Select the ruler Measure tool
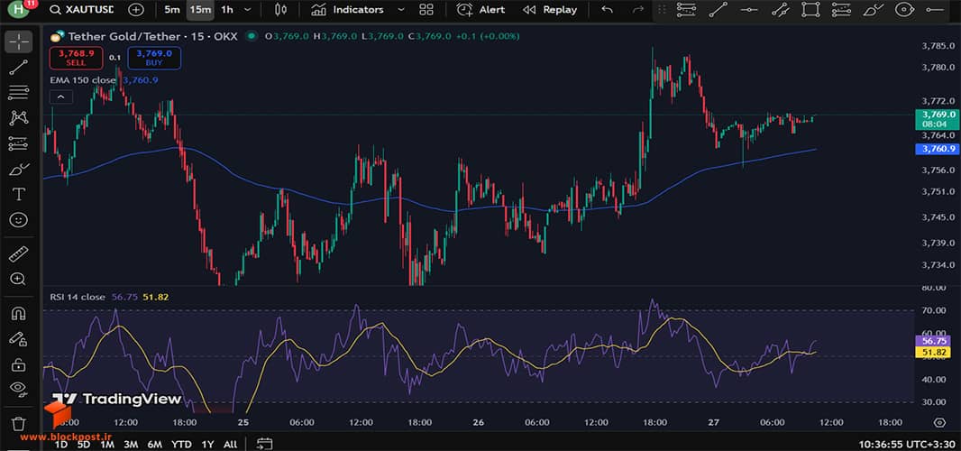This screenshot has height=451, width=961. click(x=18, y=253)
